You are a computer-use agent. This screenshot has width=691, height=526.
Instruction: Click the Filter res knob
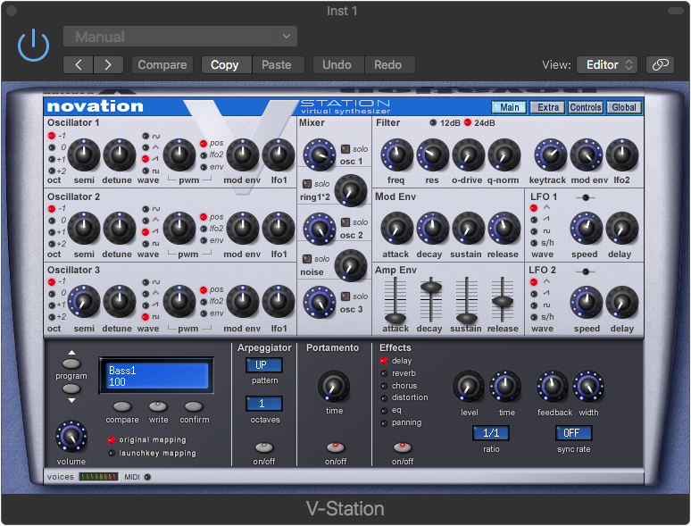pos(432,154)
